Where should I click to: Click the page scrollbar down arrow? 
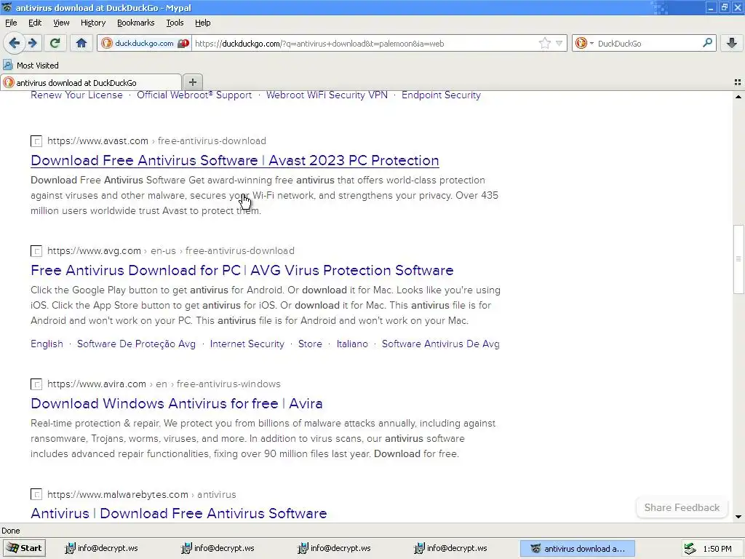point(738,517)
